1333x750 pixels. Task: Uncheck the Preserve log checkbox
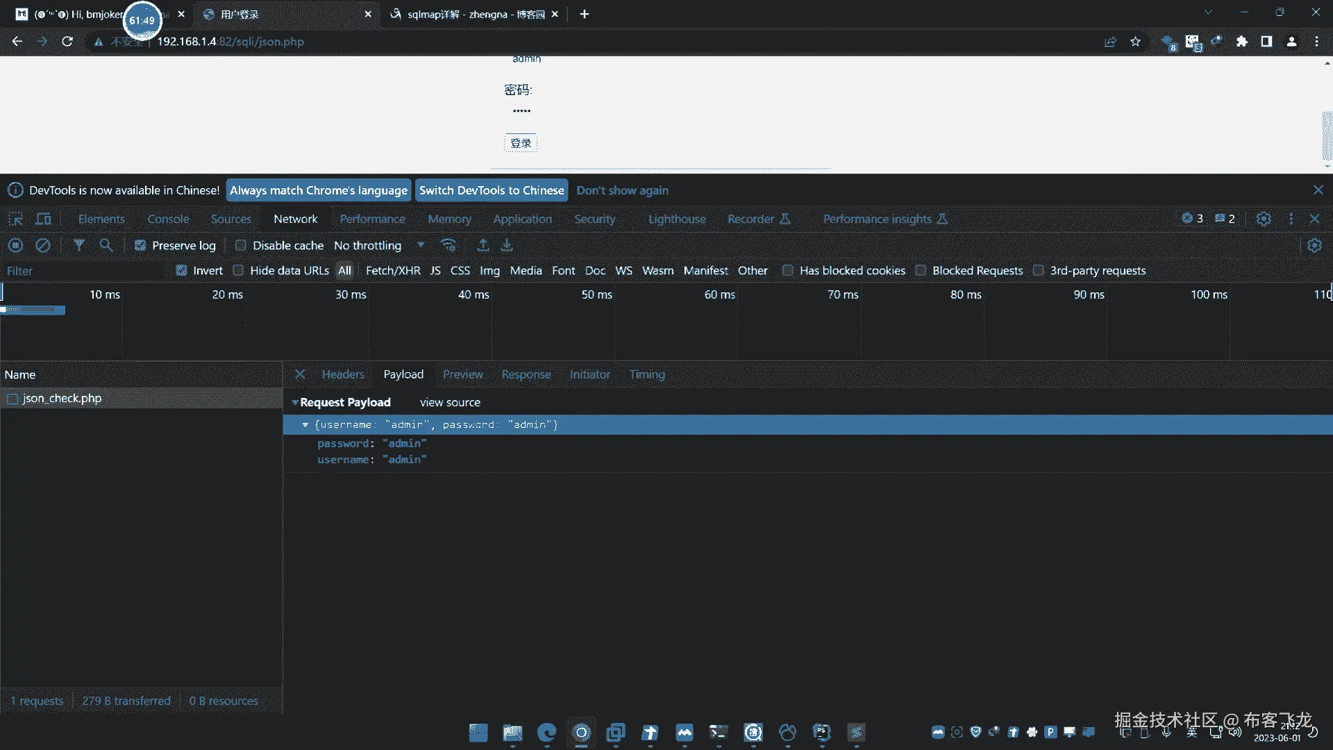[140, 245]
